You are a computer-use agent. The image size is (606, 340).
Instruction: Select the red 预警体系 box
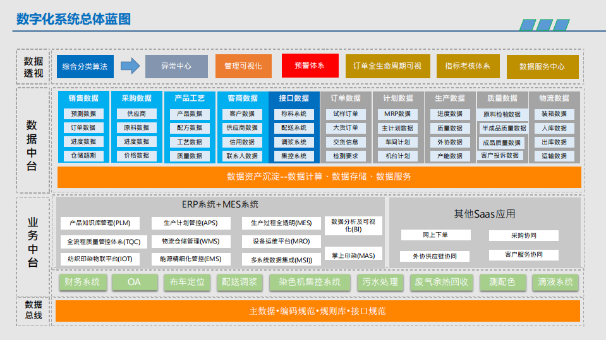point(310,66)
